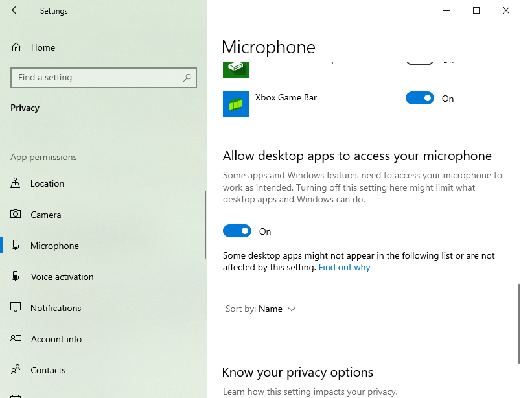Image resolution: width=521 pixels, height=398 pixels.
Task: Turn off Xbox Game Bar microphone toggle
Action: pyautogui.click(x=419, y=99)
